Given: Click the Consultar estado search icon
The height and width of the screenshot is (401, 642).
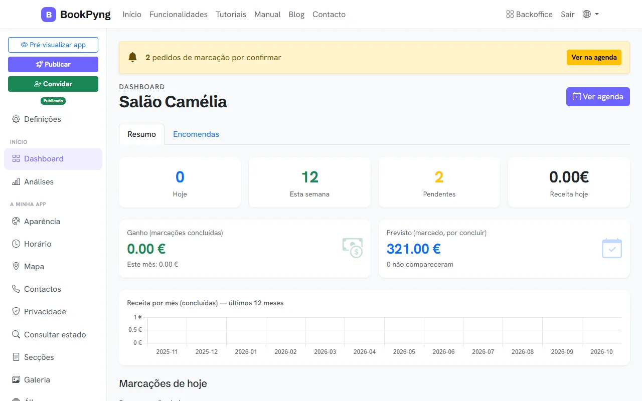Looking at the screenshot, I should 16,334.
